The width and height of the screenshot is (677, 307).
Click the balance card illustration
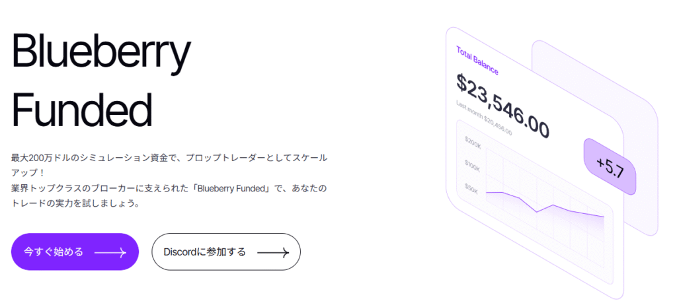534,163
